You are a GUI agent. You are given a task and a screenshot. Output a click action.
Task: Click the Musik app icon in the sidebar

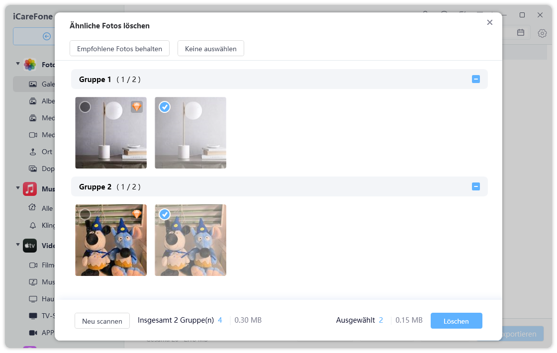click(30, 189)
